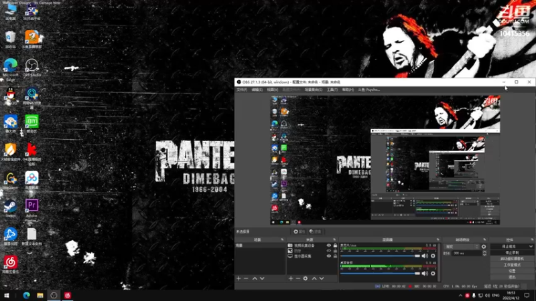536x301 pixels.
Task: Remove the selected source with the minus icon
Action: (x=297, y=278)
